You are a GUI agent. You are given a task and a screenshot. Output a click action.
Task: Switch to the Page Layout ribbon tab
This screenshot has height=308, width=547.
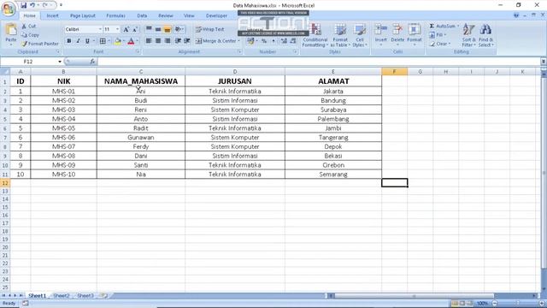click(83, 15)
